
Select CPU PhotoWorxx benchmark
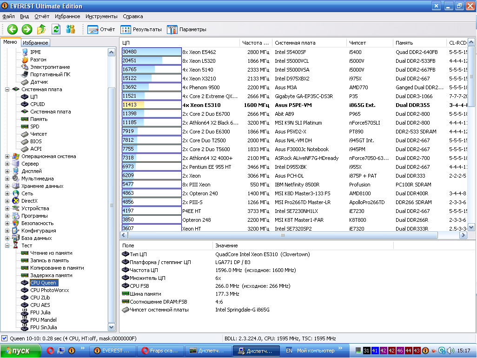[50, 290]
